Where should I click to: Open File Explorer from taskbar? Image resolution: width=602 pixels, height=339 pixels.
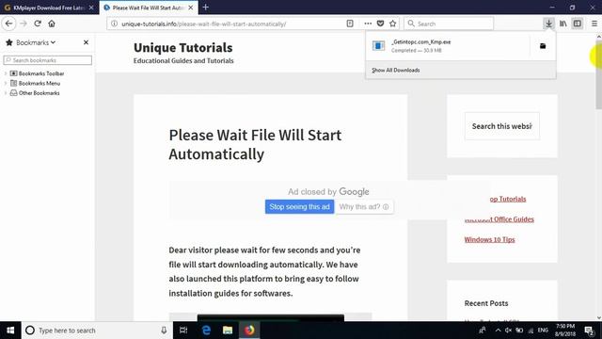tap(228, 331)
